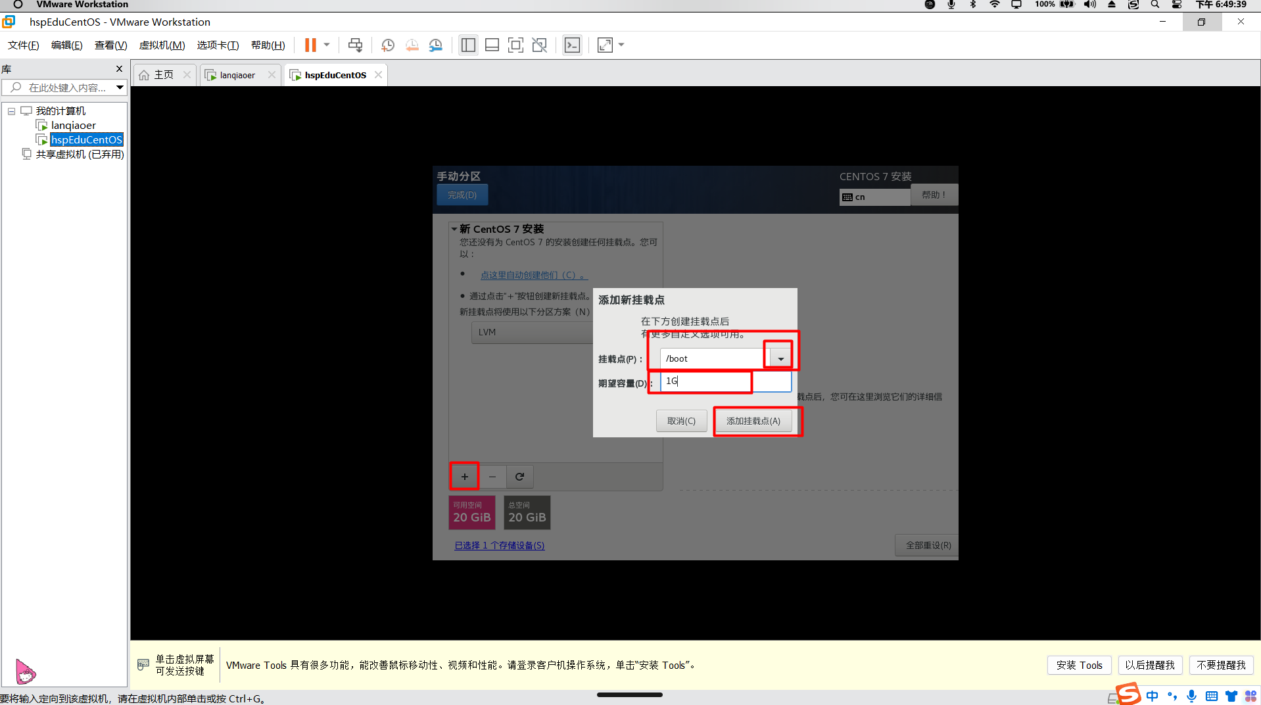Screen dimensions: 1261x705
Task: Collapse the 我的计算机 tree node
Action: (12, 111)
